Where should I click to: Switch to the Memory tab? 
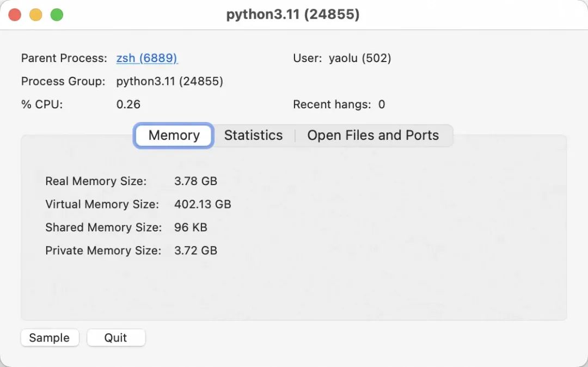pyautogui.click(x=174, y=136)
